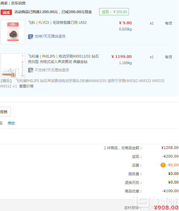Click x1 quantity of PHILIPS toothbrush
179x211 pixels.
[x=152, y=57]
